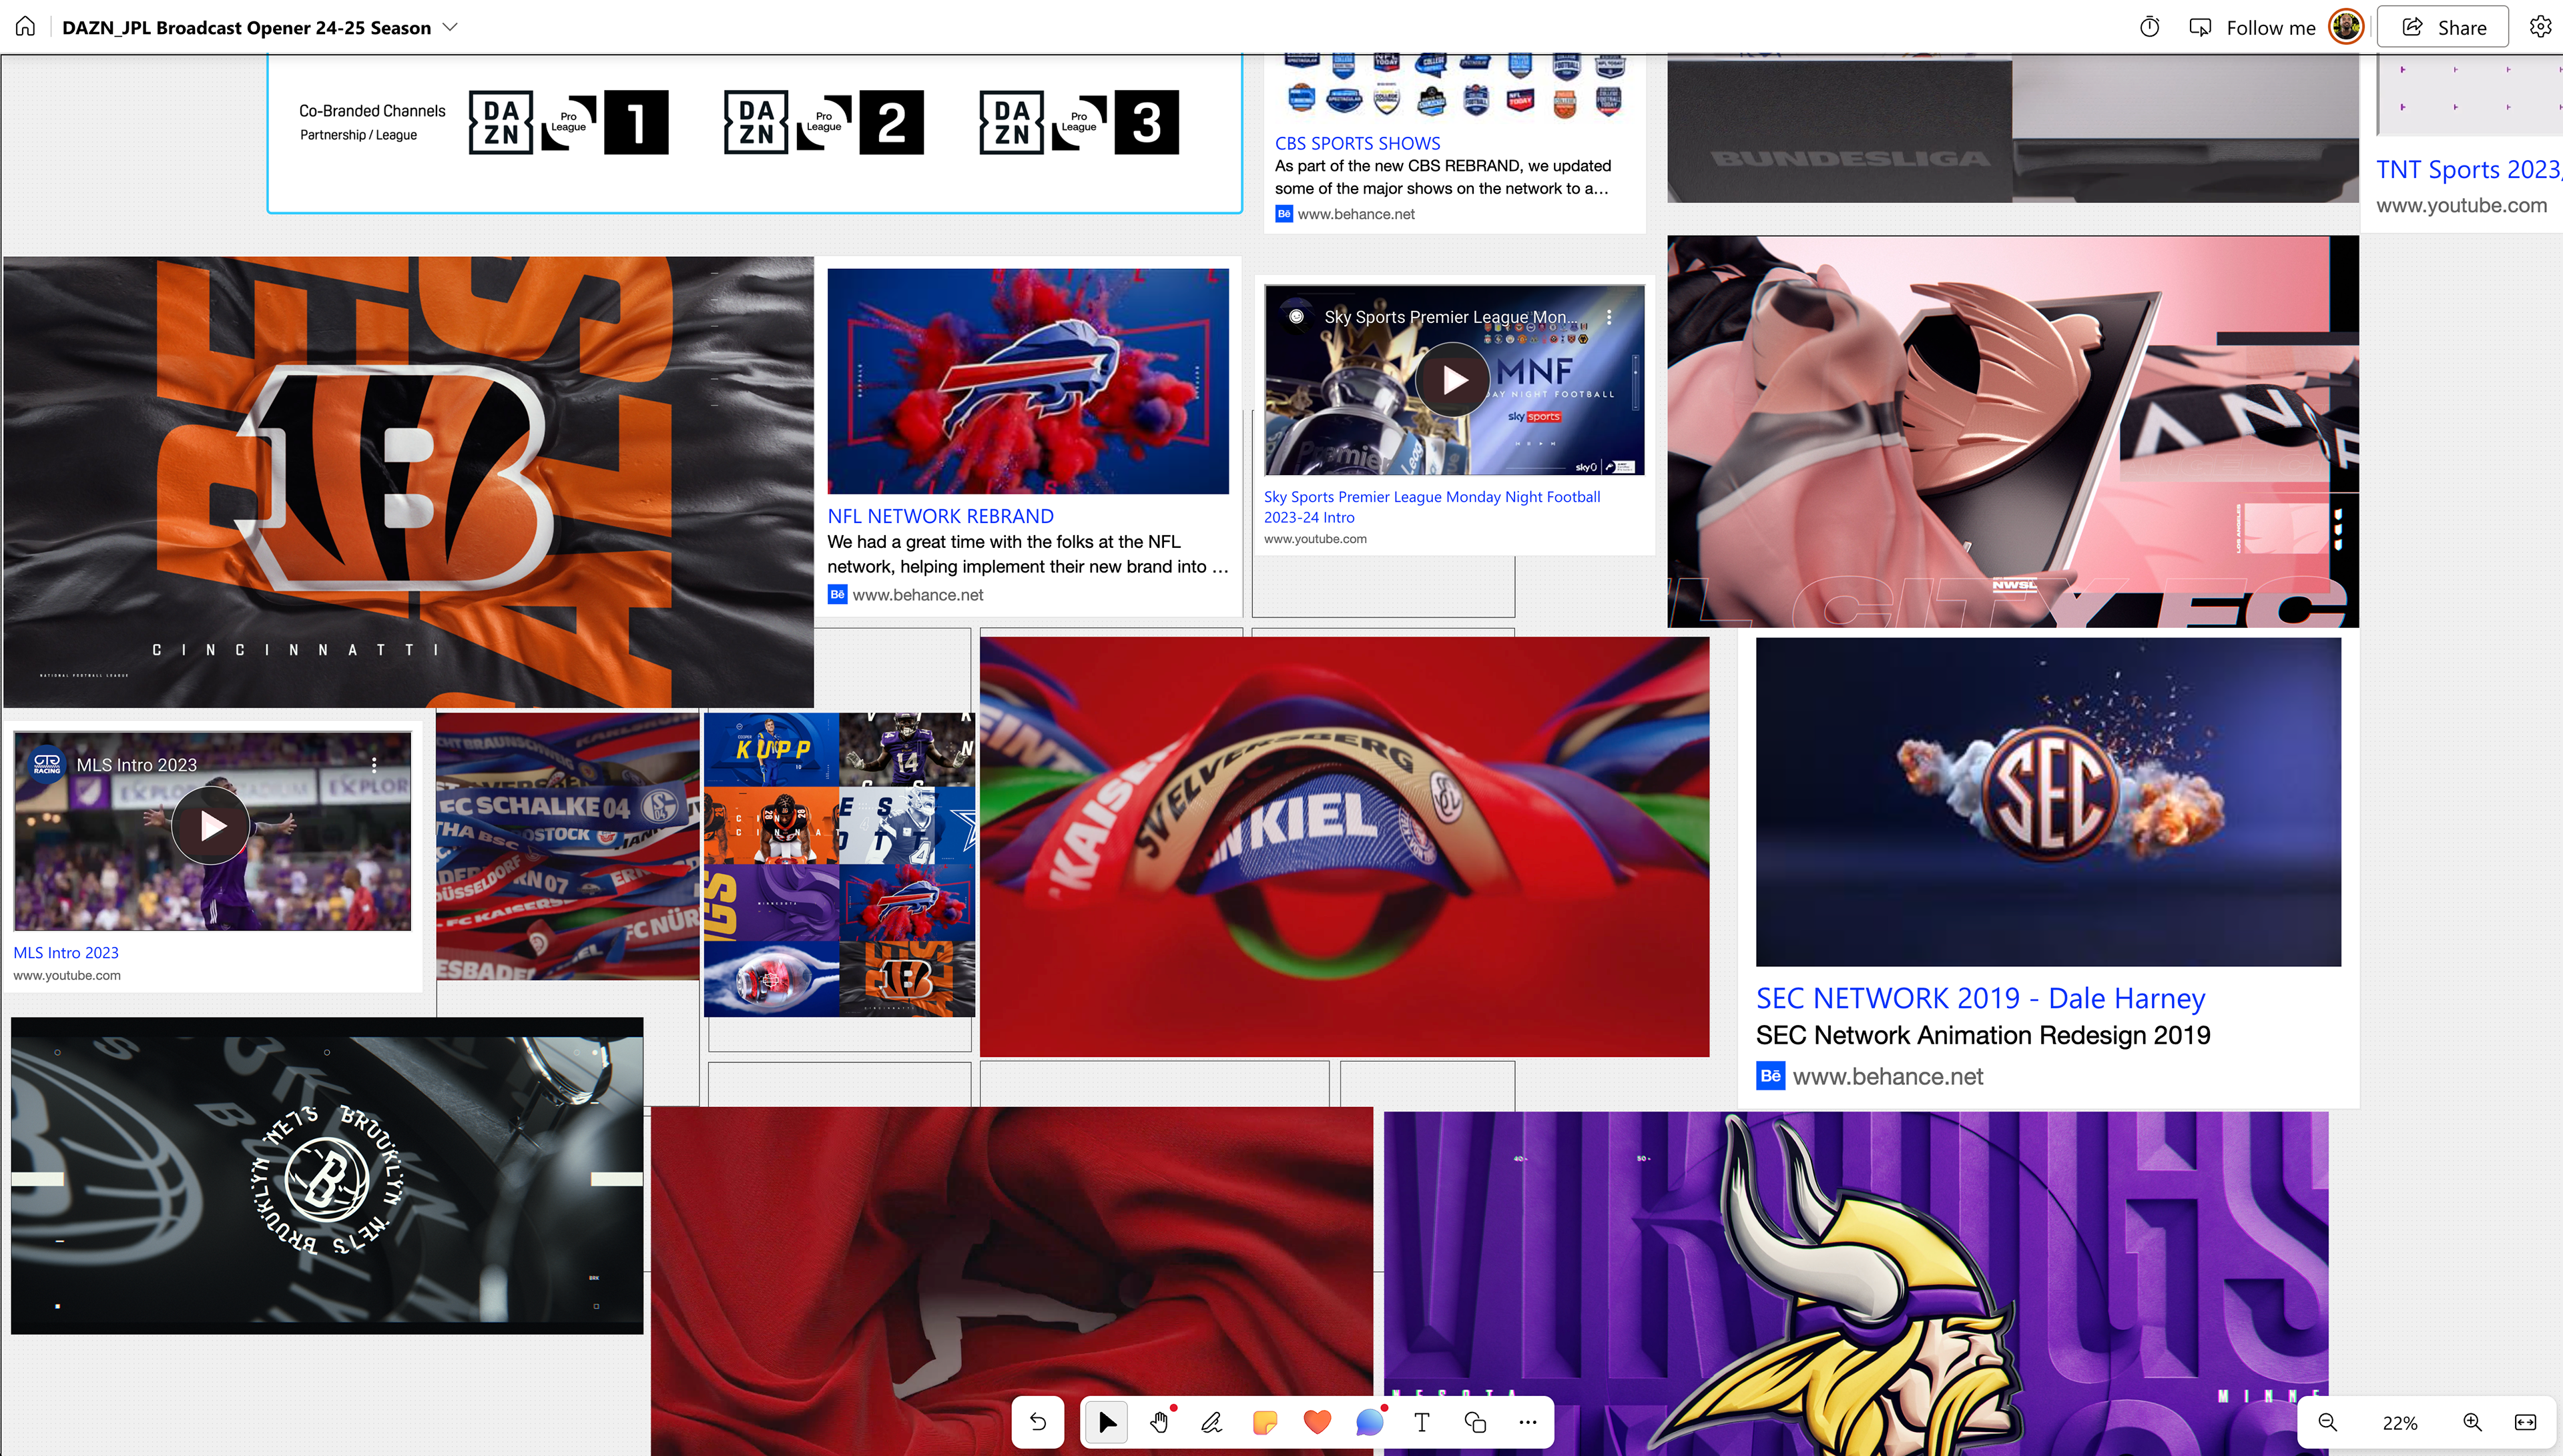Click the SEC Network Animation Redesign 2019 description

tap(1983, 1035)
